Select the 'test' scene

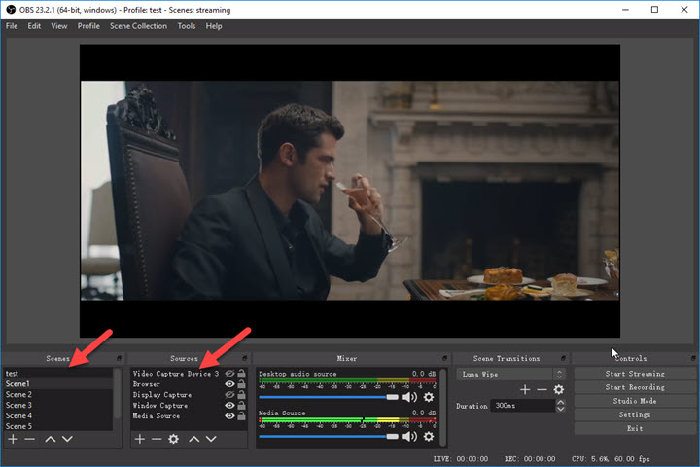coord(58,374)
